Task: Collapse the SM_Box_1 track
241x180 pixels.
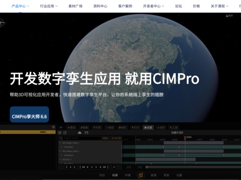Action: click(60, 159)
